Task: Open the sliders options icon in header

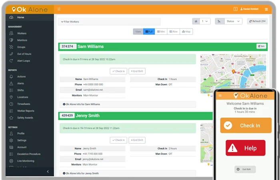Action: (266, 9)
